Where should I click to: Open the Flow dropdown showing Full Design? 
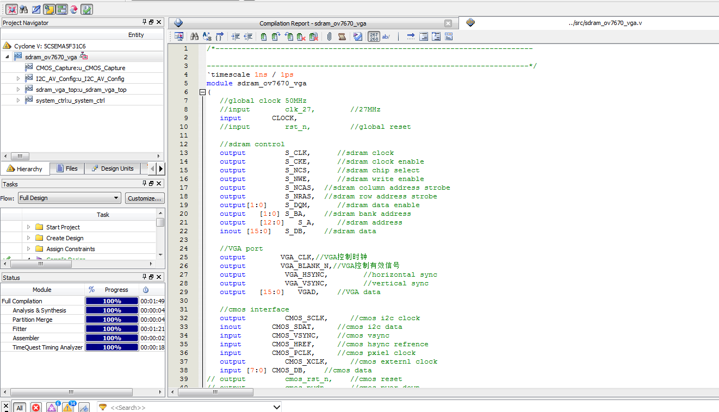tap(69, 198)
